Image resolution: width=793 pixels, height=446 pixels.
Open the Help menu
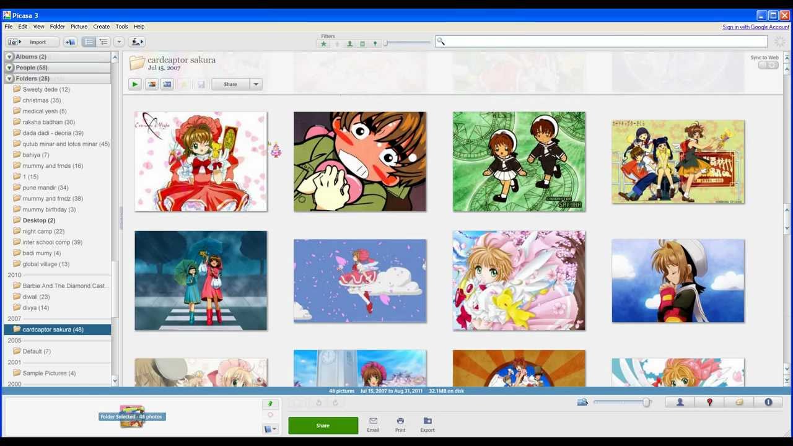pyautogui.click(x=139, y=27)
